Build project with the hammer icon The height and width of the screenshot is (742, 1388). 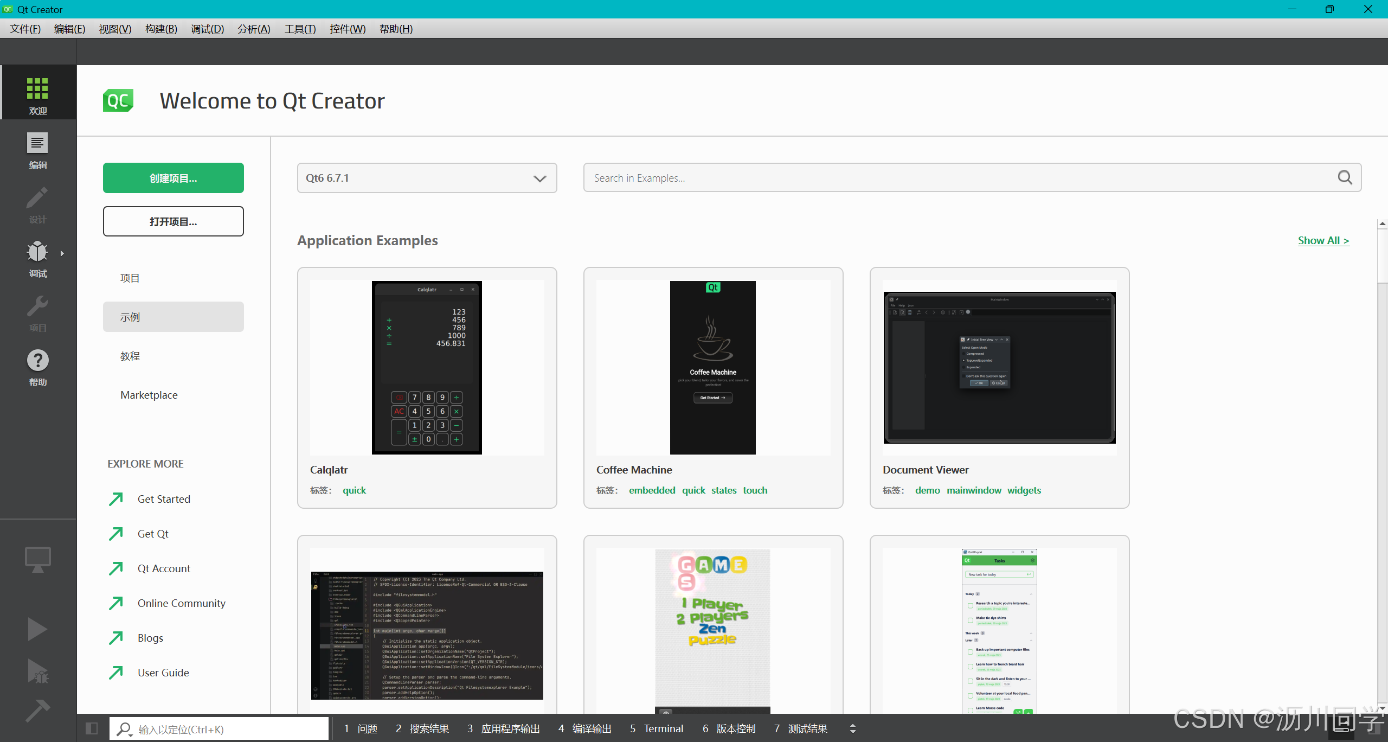click(37, 711)
